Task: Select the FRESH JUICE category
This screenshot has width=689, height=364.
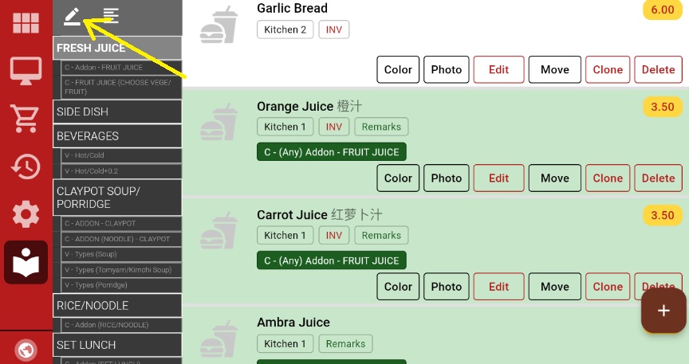Action: click(x=117, y=48)
